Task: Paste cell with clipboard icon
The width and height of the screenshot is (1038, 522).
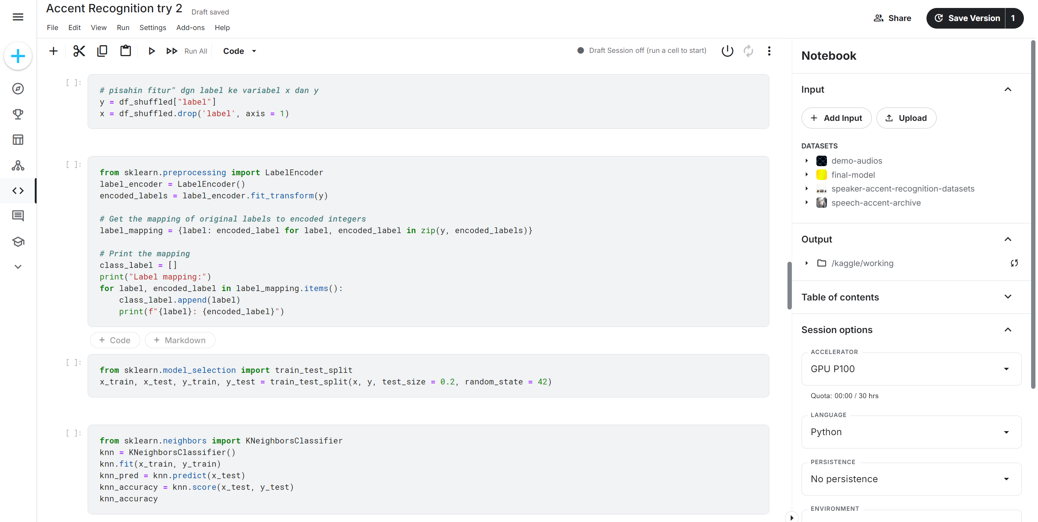Action: click(126, 51)
